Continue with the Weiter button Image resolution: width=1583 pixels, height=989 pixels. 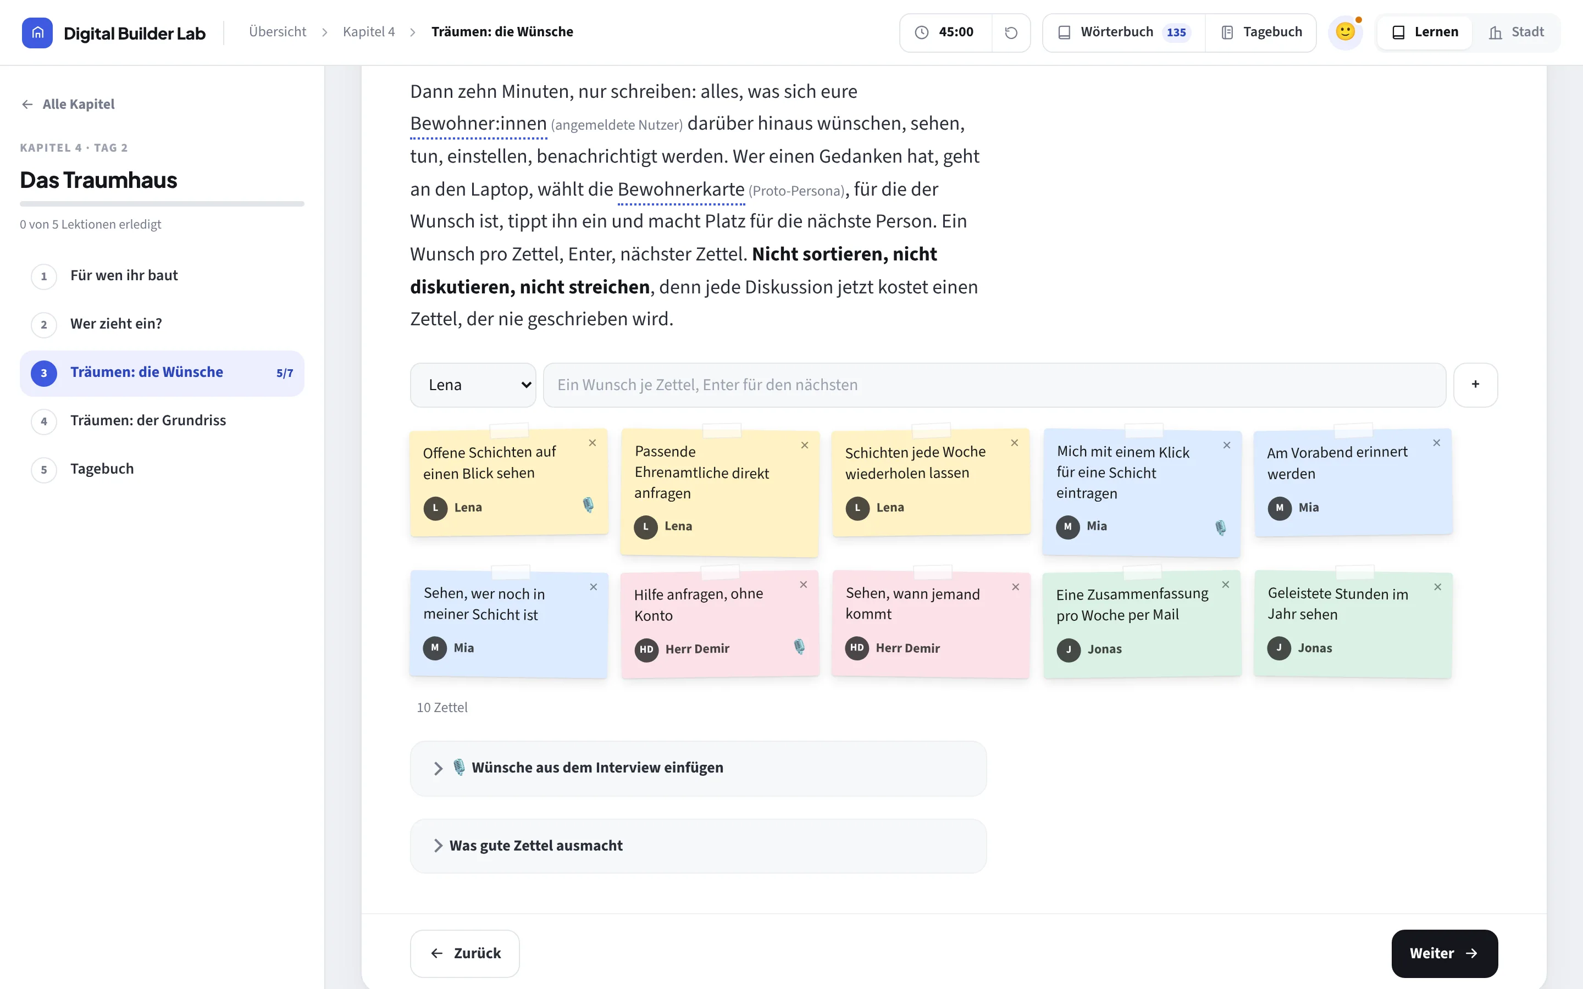[x=1444, y=954]
